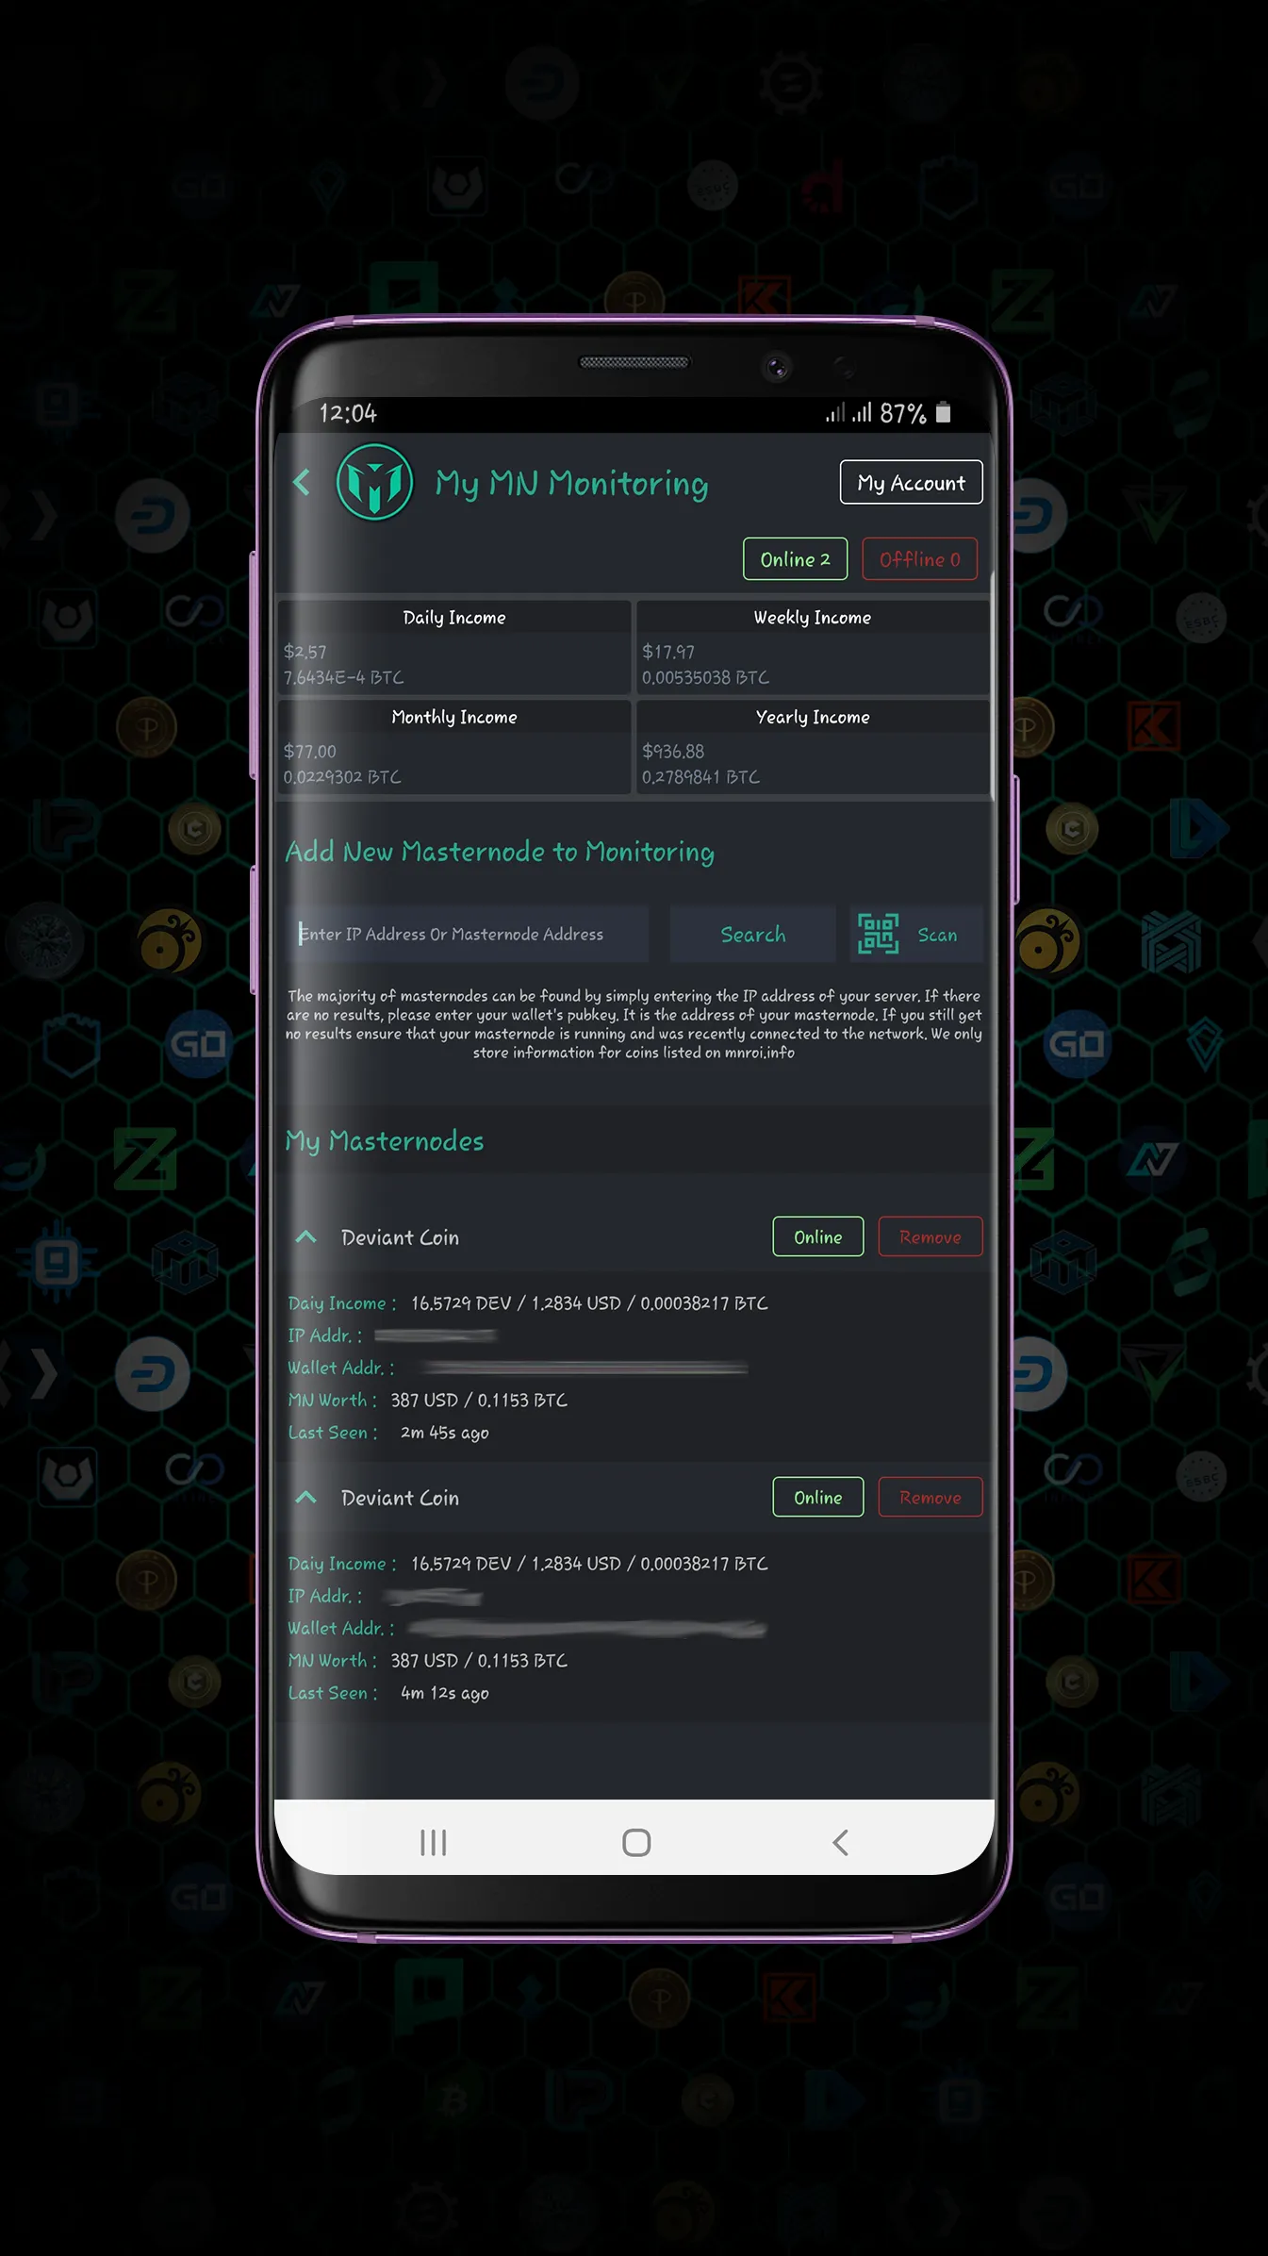This screenshot has height=2256, width=1268.
Task: Tap the back arrow in the app header
Action: pos(302,483)
